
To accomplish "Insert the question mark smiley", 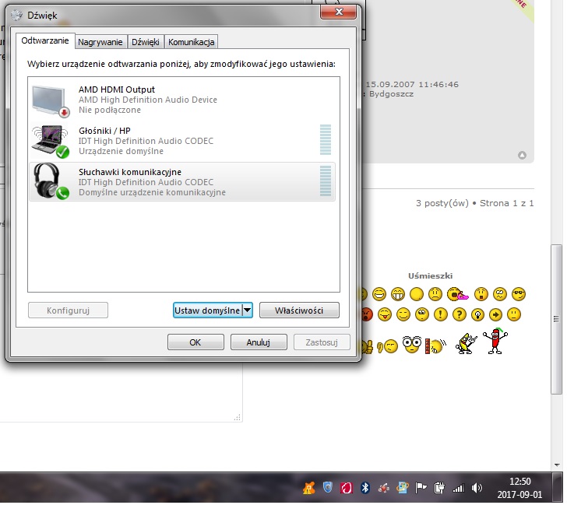I will [x=459, y=314].
